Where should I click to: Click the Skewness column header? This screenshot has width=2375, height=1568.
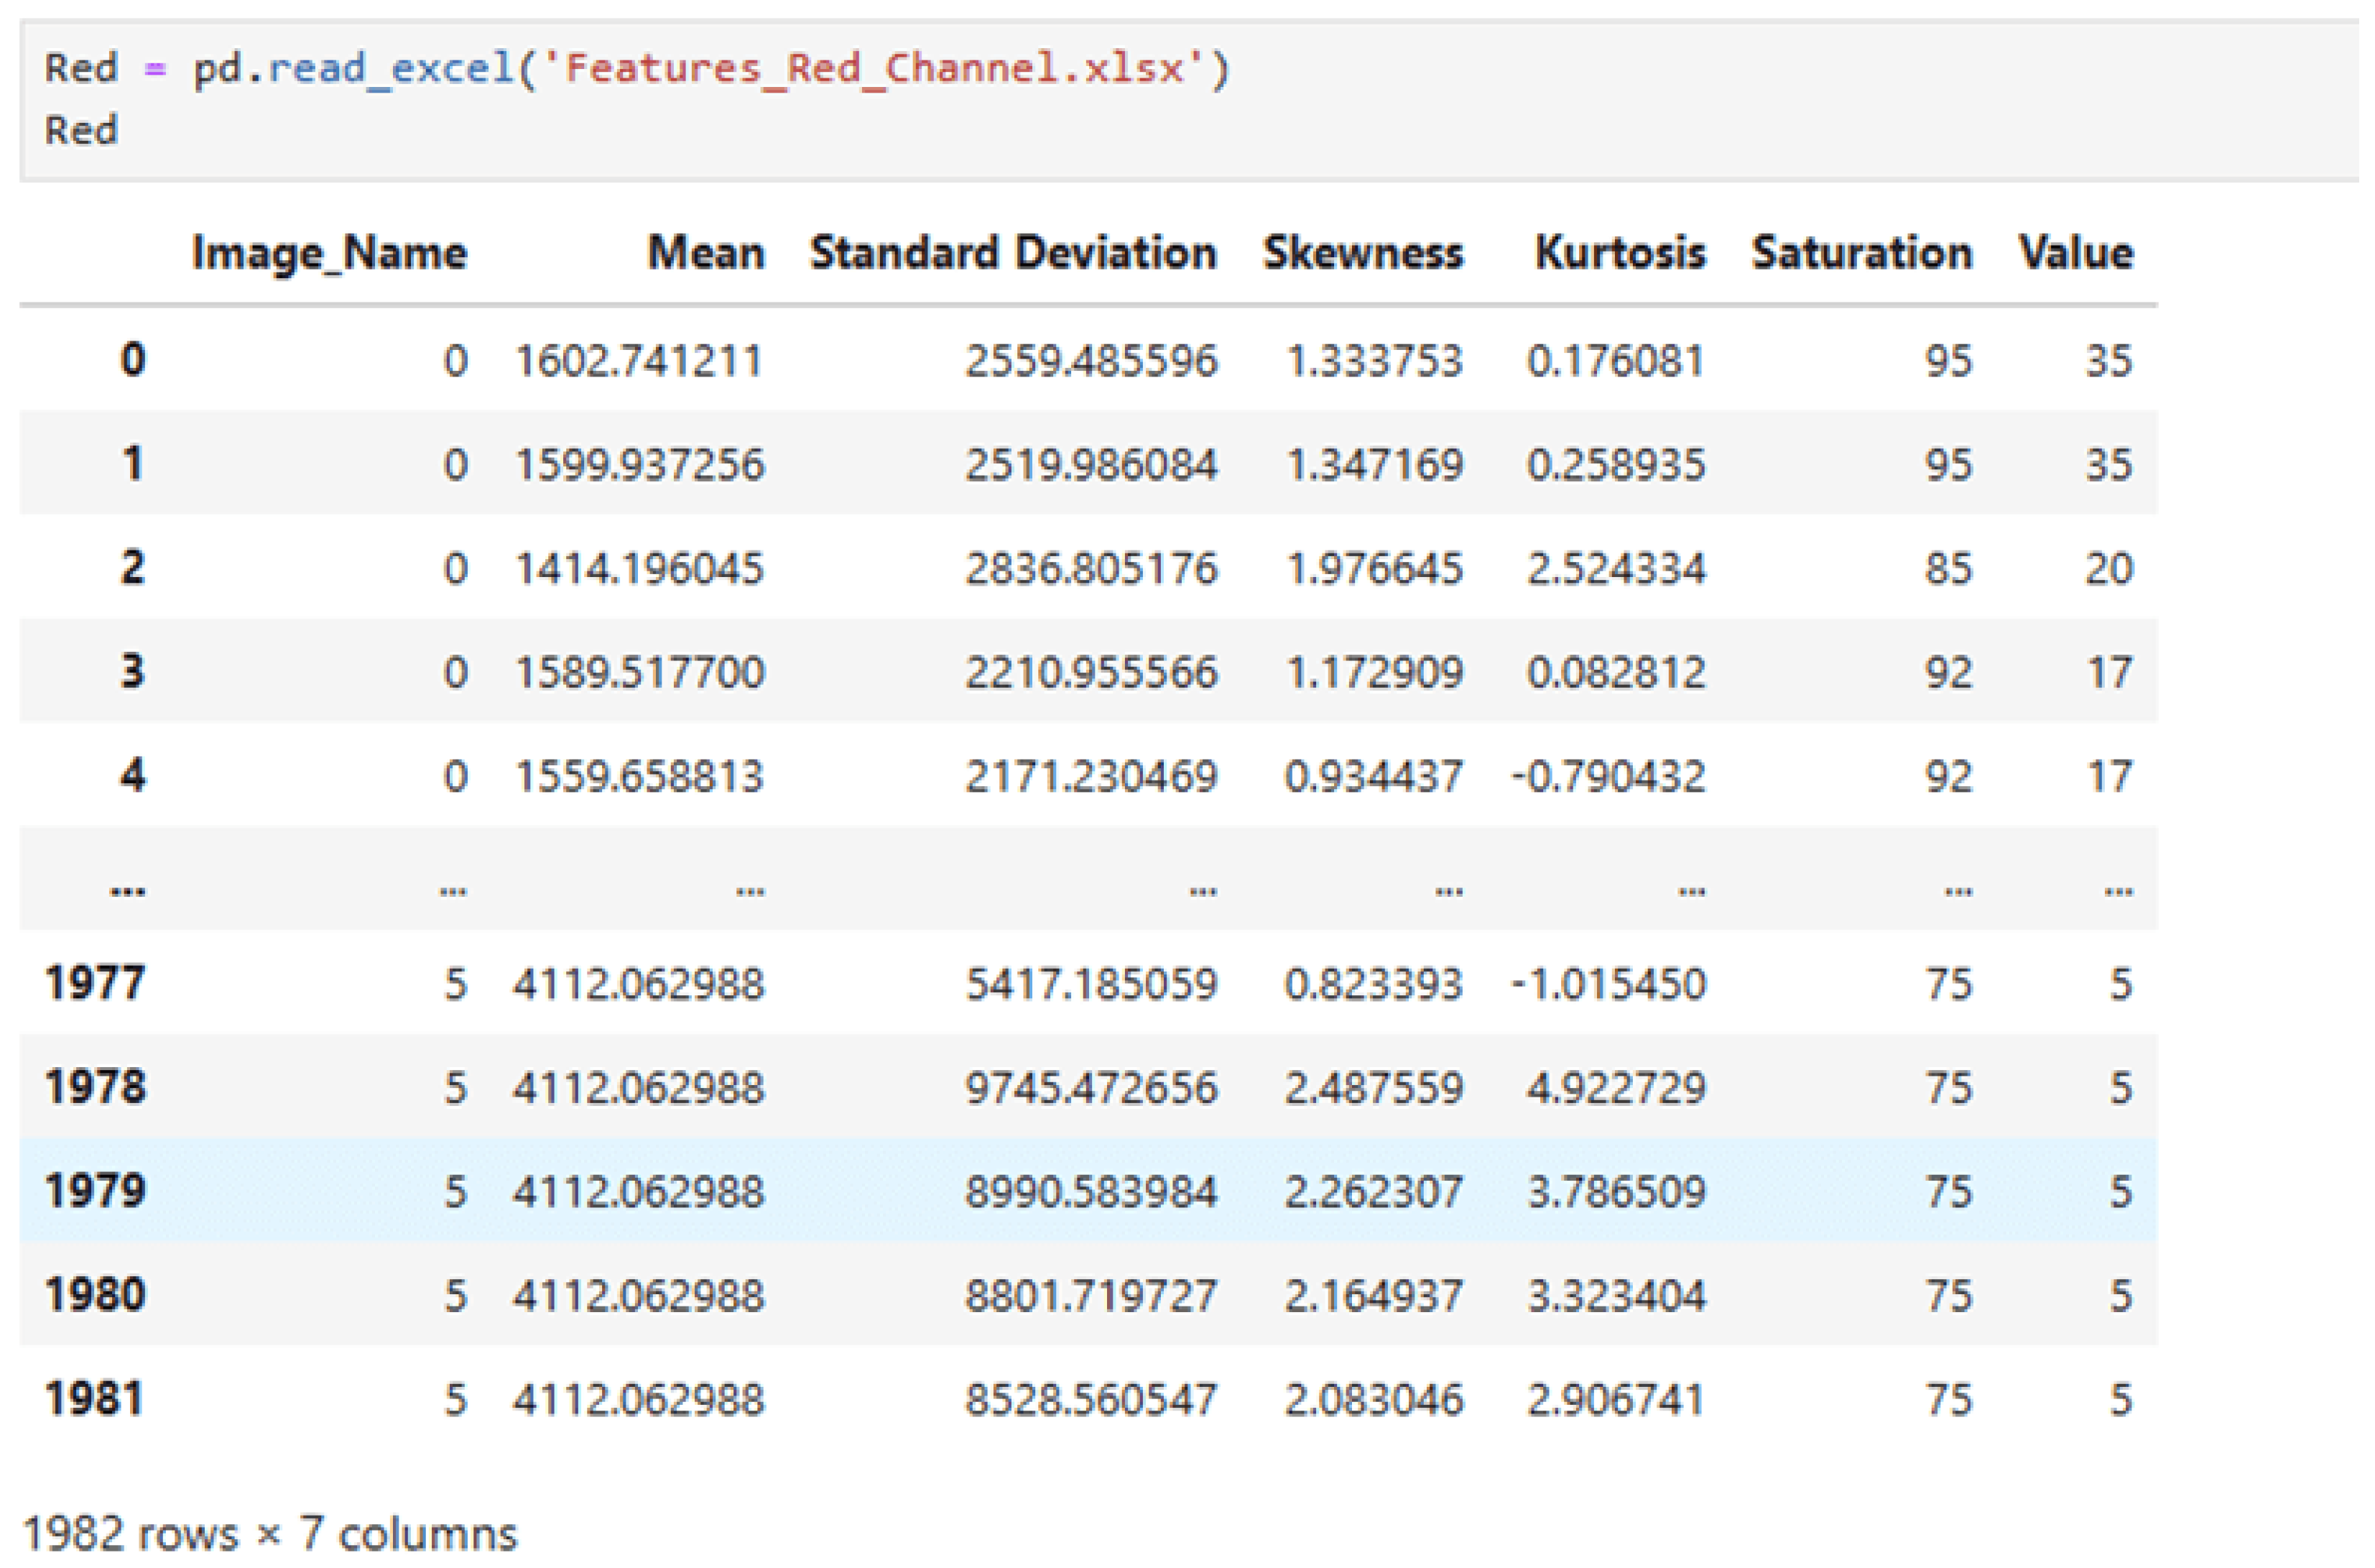(x=1362, y=253)
